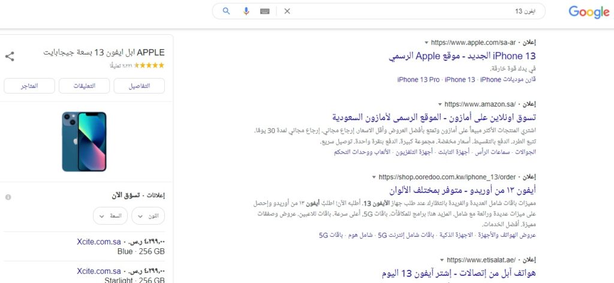Open قارن موديلات iPhone sitelink
The height and width of the screenshot is (283, 614).
(508, 80)
